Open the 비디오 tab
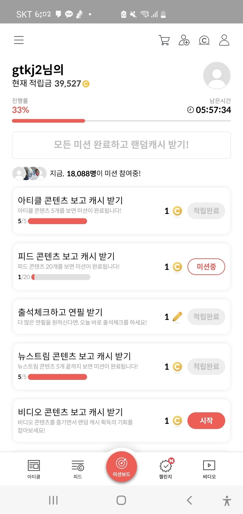The height and width of the screenshot is (514, 243). 209,469
